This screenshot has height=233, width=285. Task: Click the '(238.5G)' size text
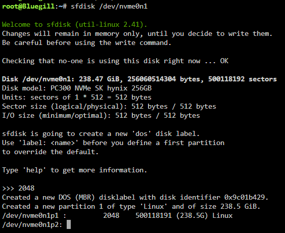(192, 215)
